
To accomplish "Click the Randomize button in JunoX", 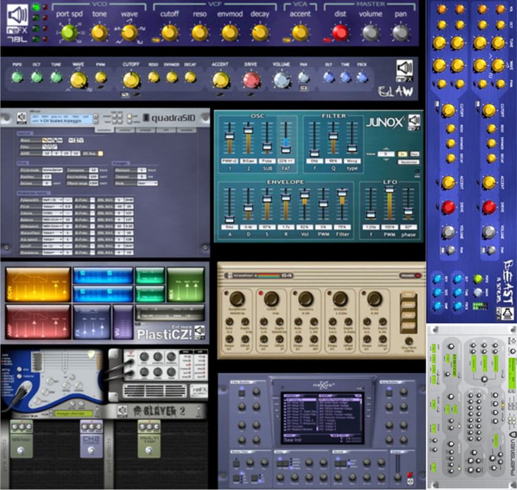I will click(x=409, y=162).
